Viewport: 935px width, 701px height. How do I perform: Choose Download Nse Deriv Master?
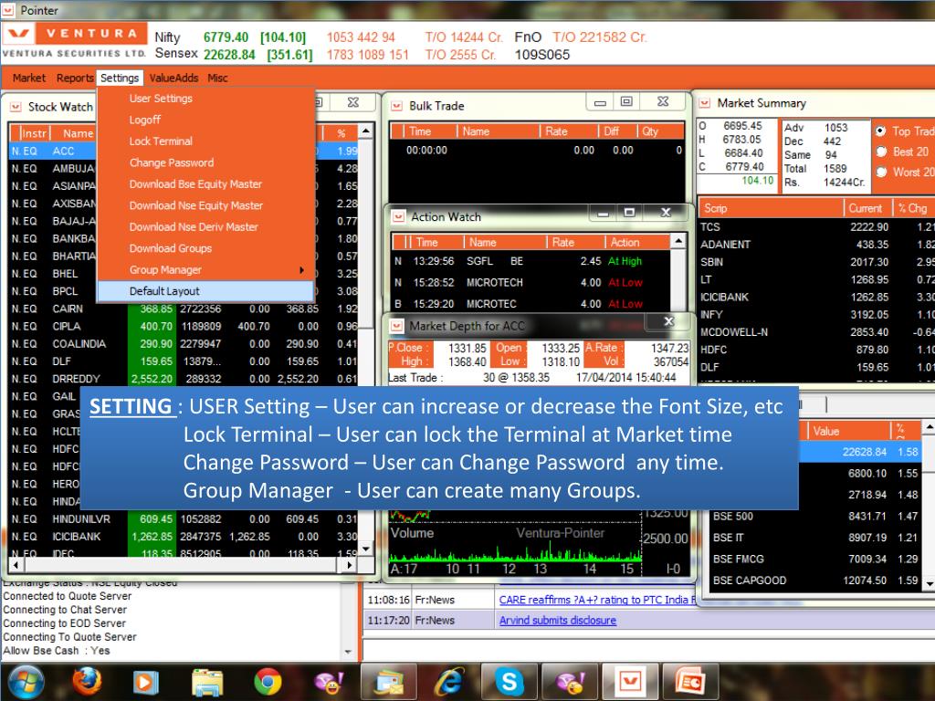pyautogui.click(x=205, y=227)
